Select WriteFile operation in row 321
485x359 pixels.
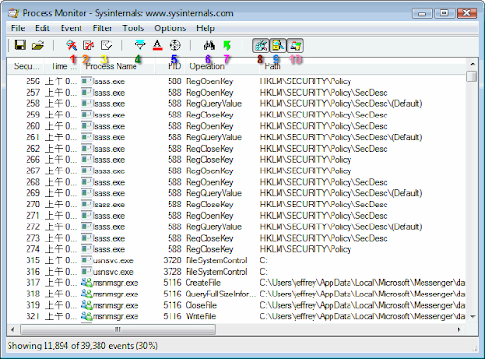[201, 316]
